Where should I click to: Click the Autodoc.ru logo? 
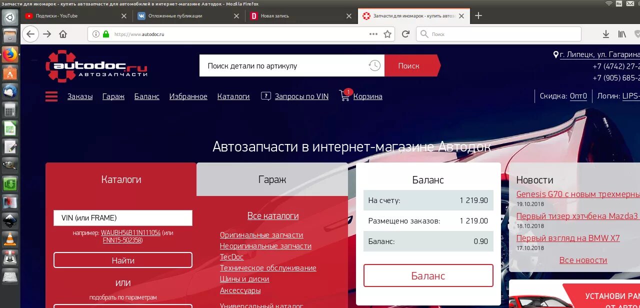96,66
